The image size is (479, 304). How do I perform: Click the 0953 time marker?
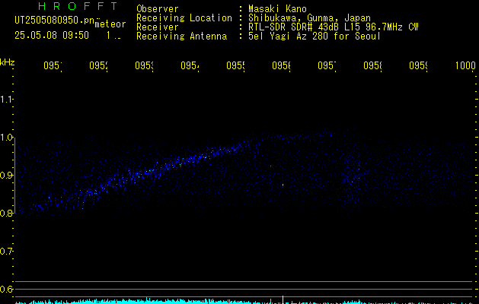[145, 65]
